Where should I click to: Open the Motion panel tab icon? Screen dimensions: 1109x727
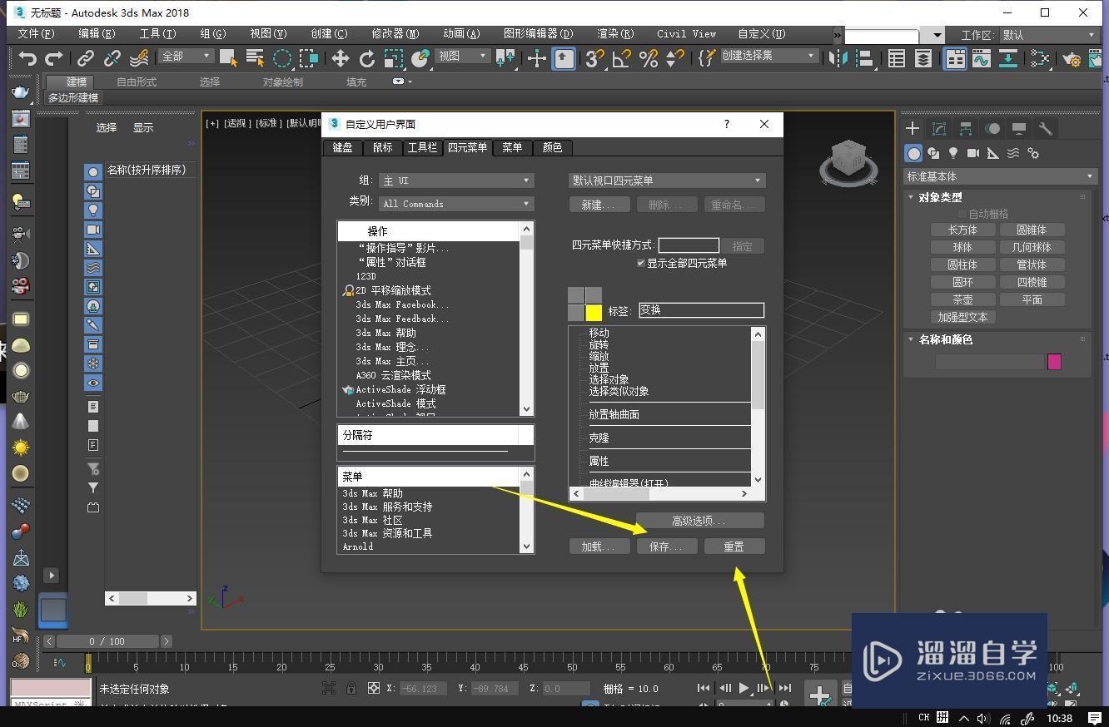(992, 128)
